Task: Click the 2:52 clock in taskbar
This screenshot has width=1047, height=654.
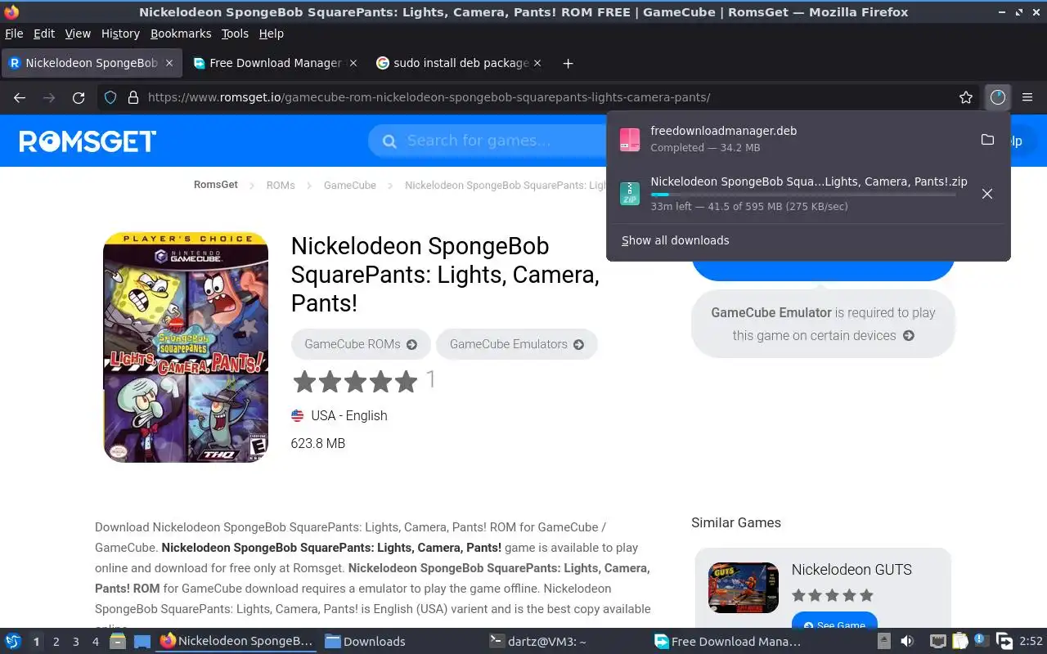Action: [x=1031, y=642]
